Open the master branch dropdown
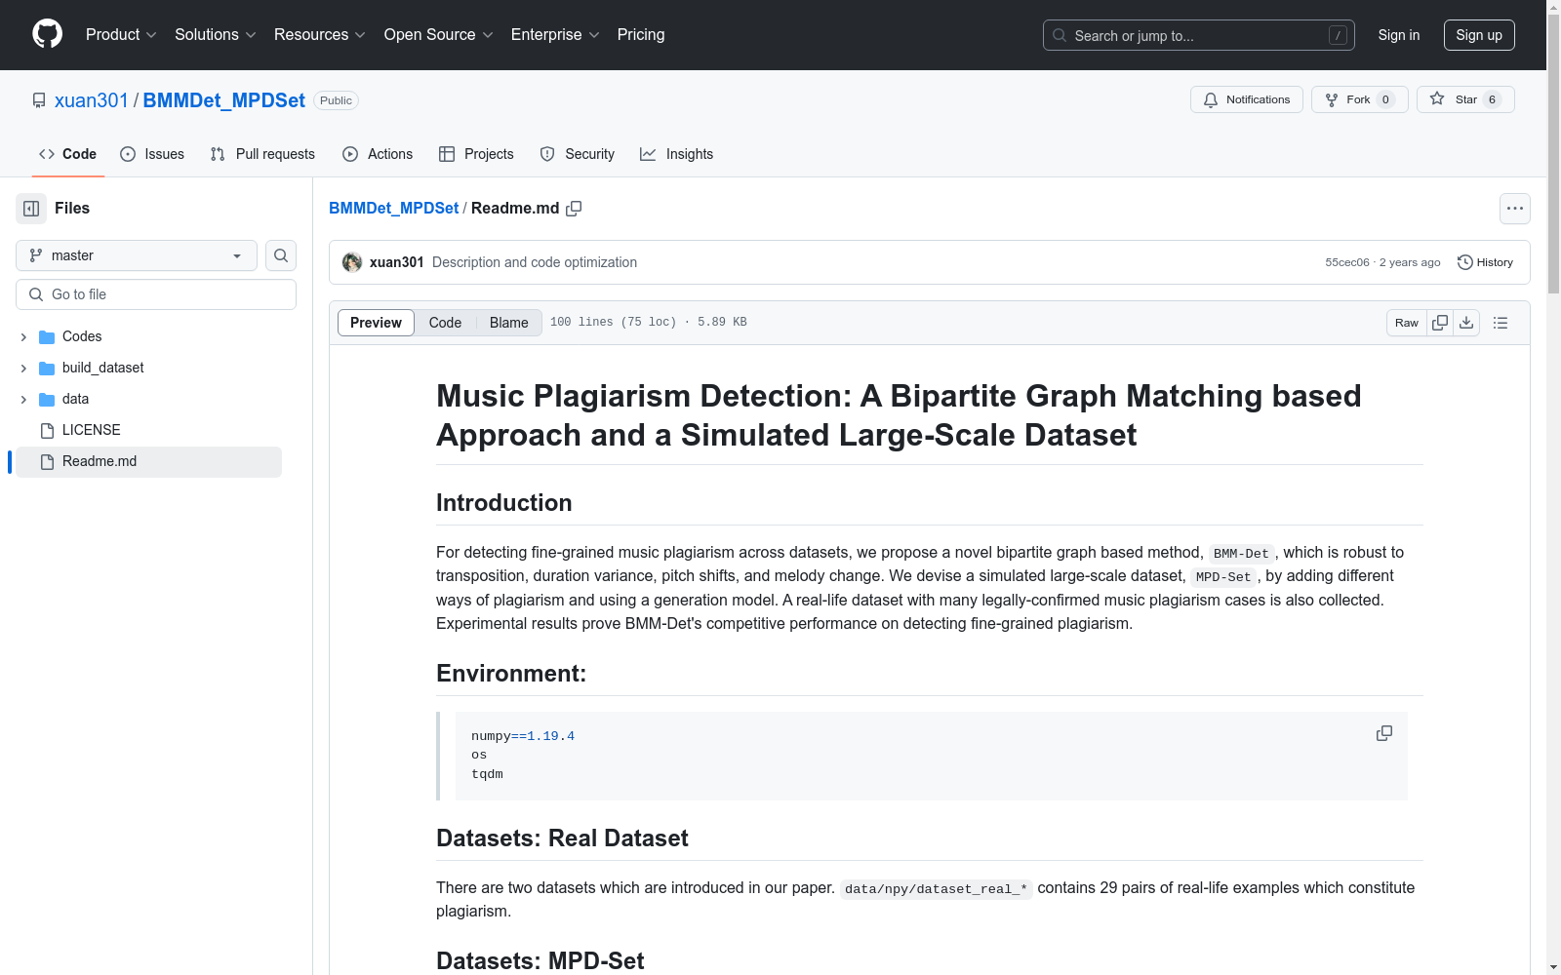Viewport: 1561px width, 975px height. (x=137, y=255)
